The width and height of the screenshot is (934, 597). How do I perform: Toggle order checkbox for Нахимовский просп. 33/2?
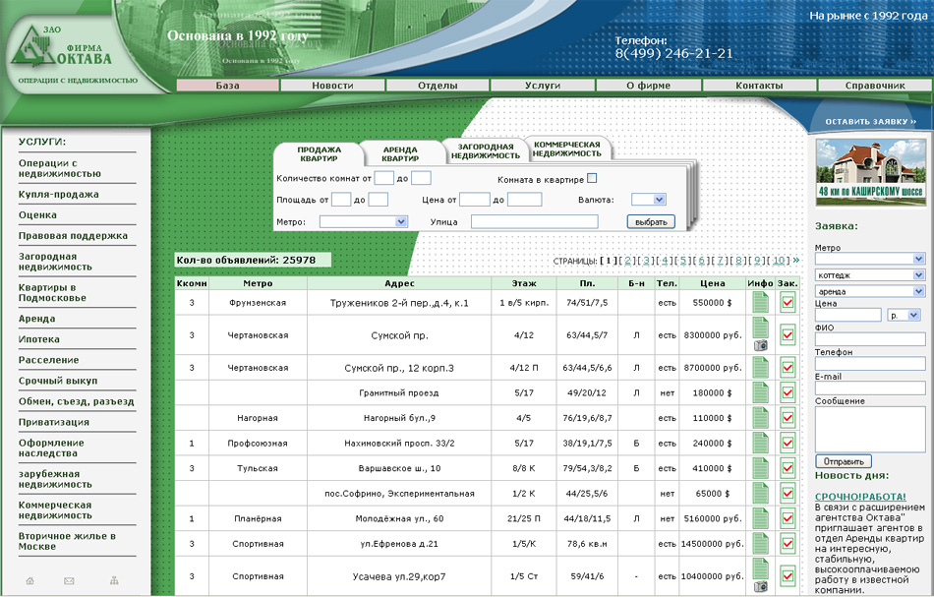[x=788, y=443]
